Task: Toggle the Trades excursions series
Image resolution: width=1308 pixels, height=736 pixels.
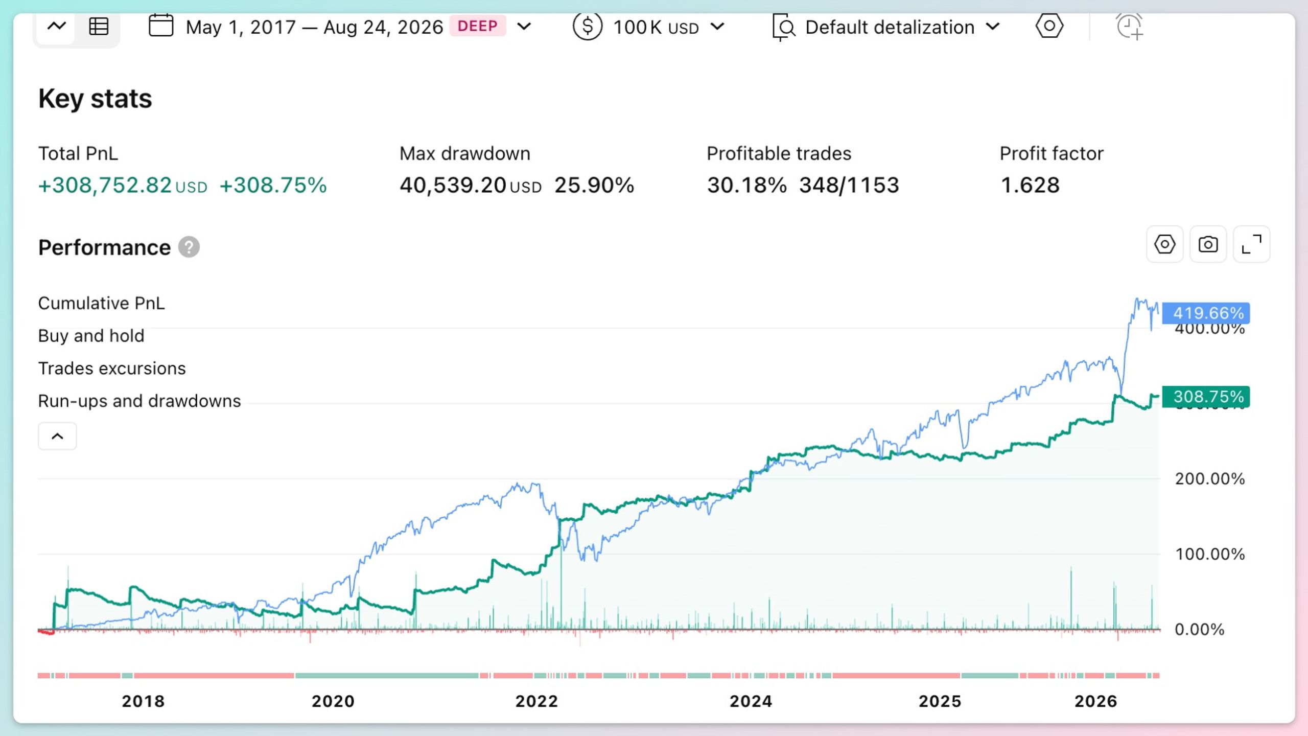Action: pyautogui.click(x=112, y=369)
